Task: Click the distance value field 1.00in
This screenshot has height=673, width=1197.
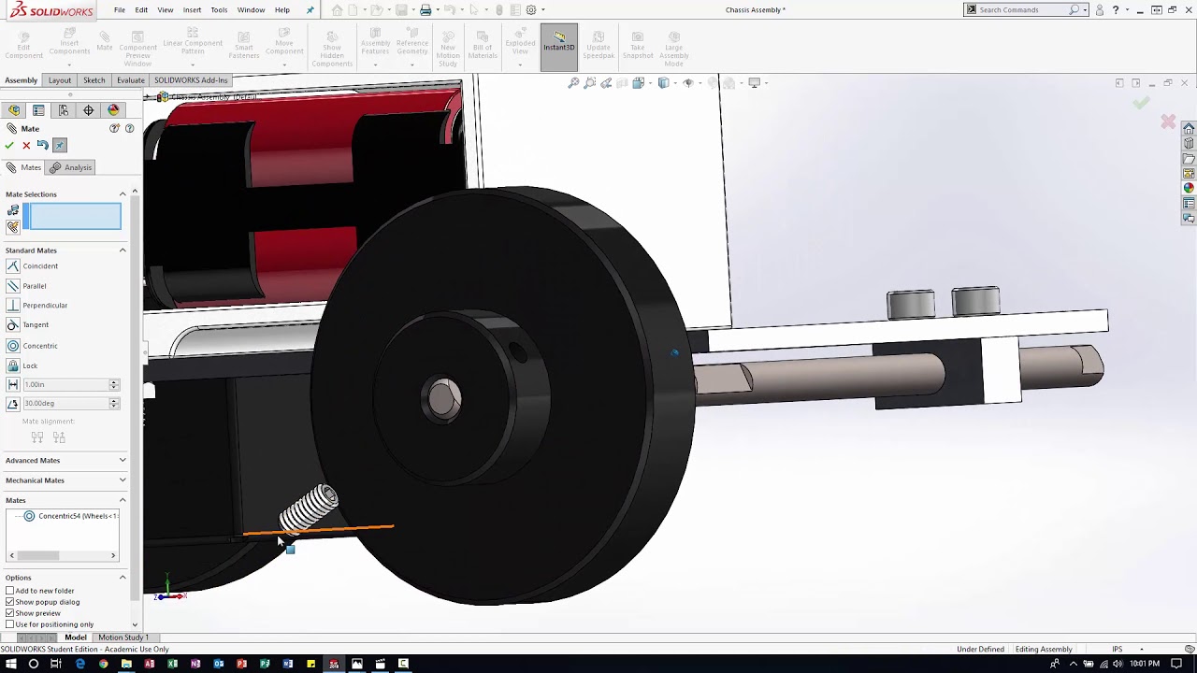Action: pyautogui.click(x=65, y=384)
